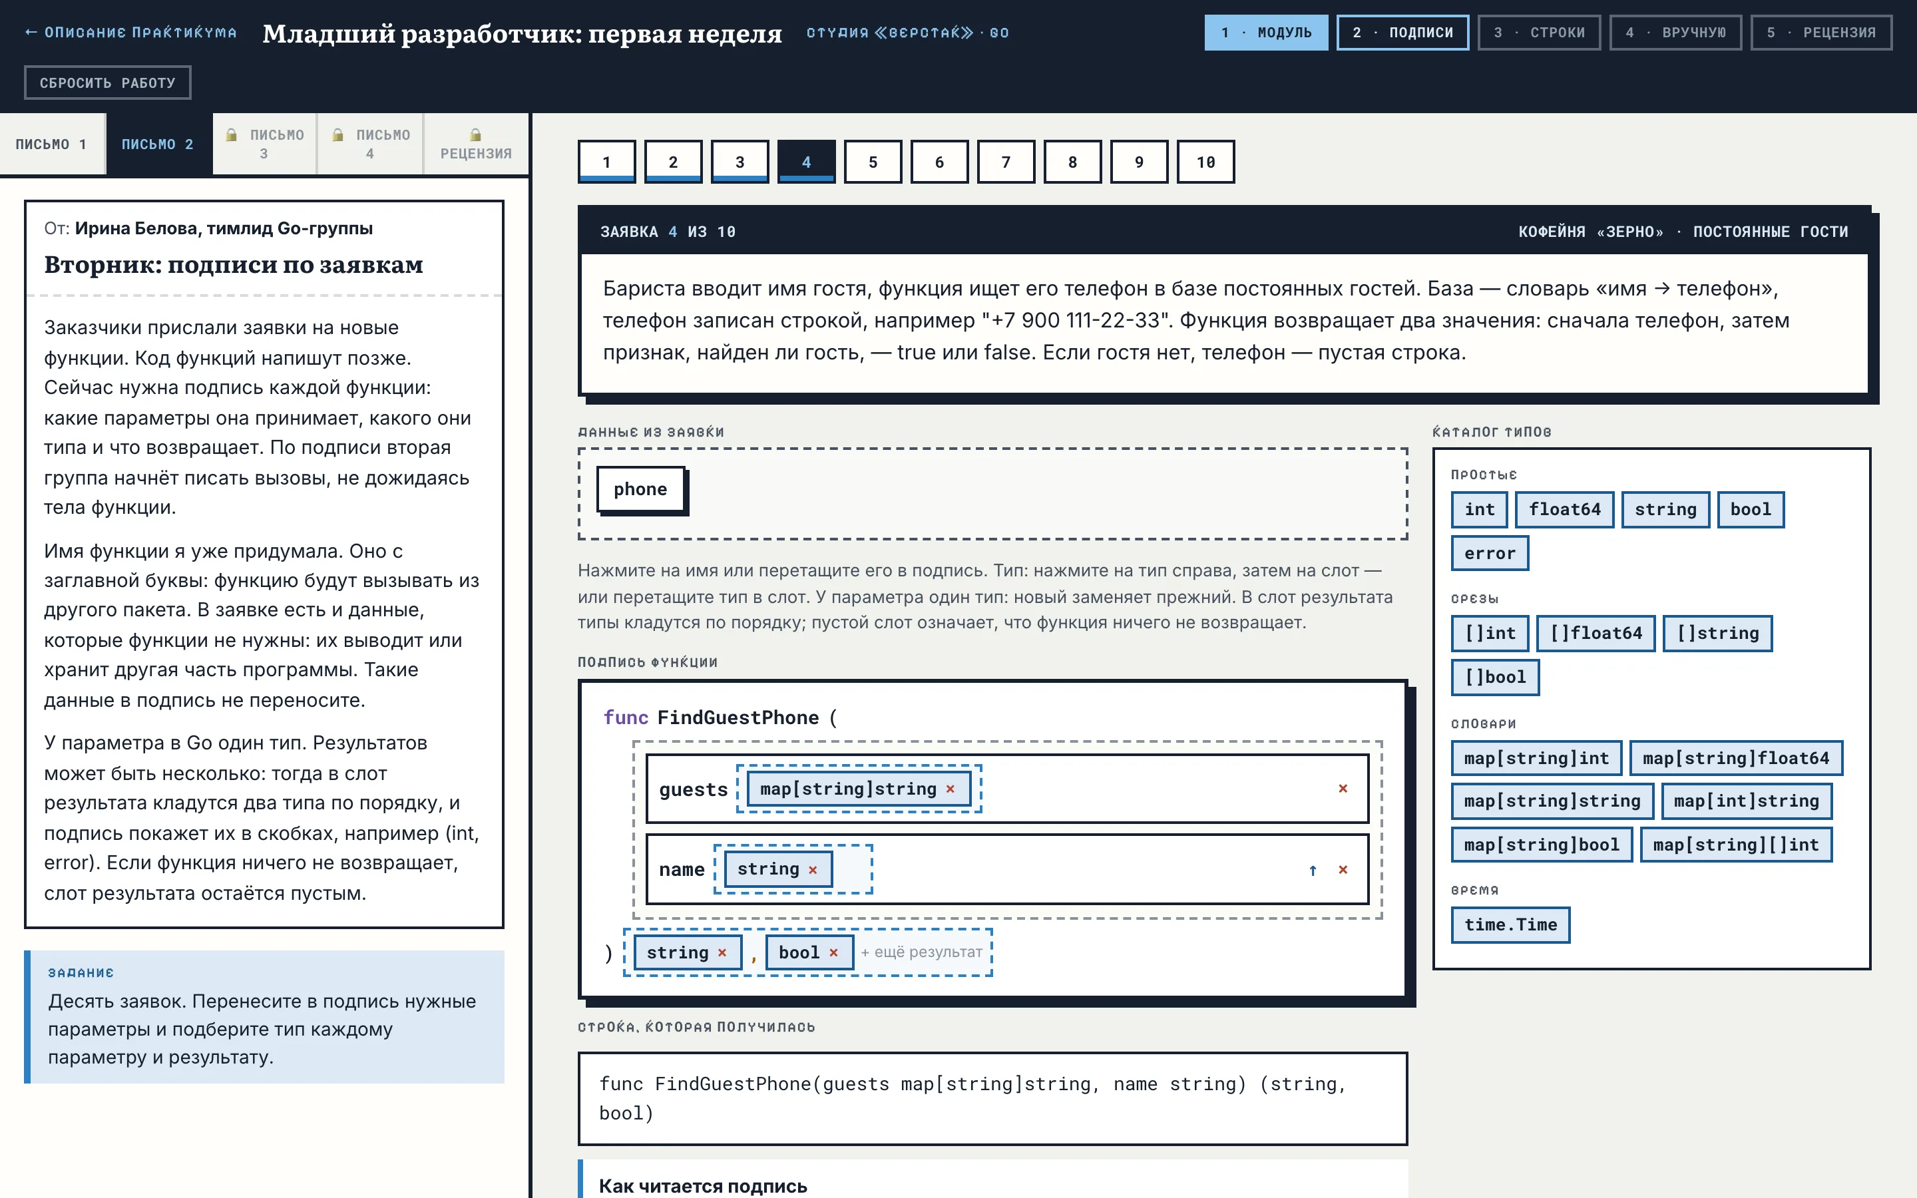Go to request number 5
1917x1198 pixels.
click(x=873, y=162)
